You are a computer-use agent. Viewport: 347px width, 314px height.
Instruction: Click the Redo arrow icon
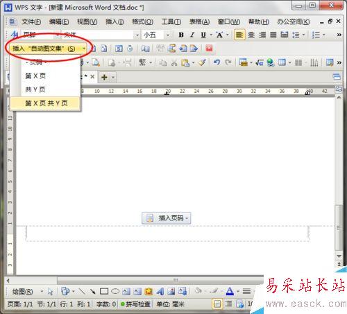pos(228,62)
